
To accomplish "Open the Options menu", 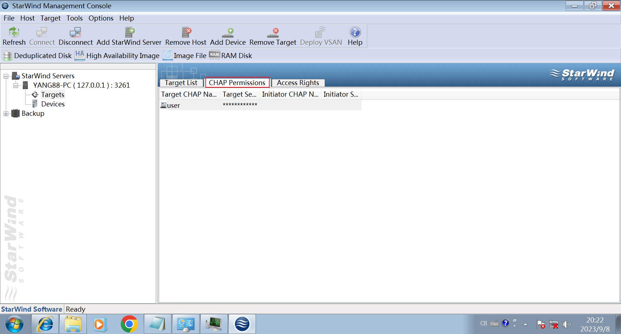I will click(x=101, y=18).
